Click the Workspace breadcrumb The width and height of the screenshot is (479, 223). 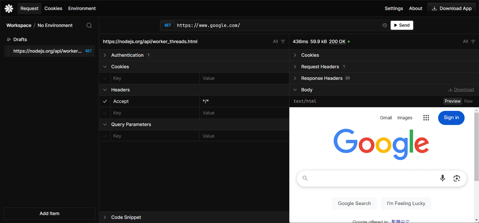tap(19, 25)
